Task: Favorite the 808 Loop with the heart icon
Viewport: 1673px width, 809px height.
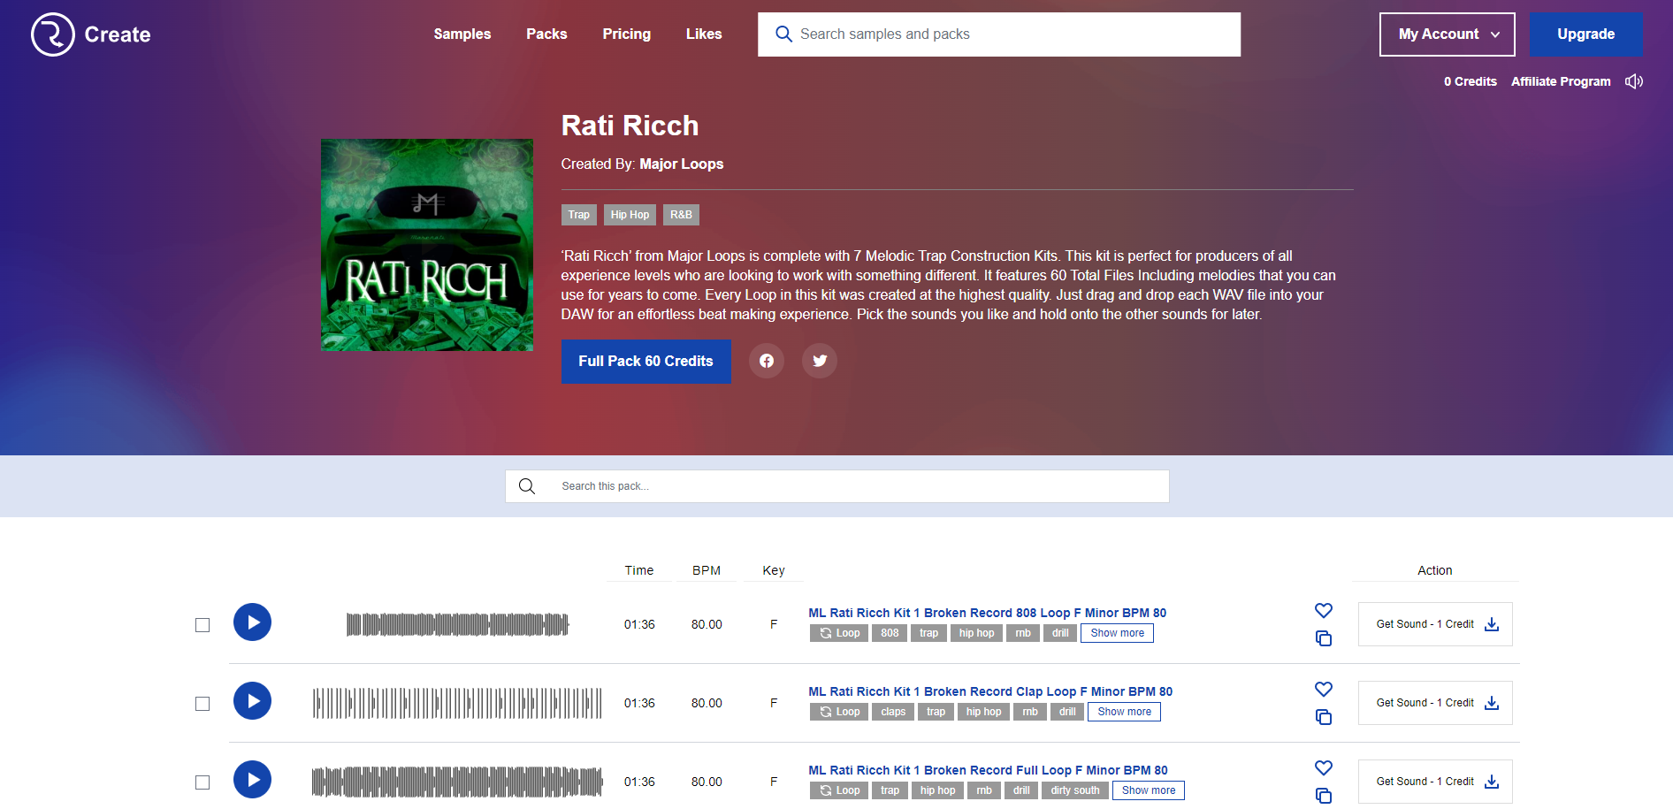Action: 1324,610
